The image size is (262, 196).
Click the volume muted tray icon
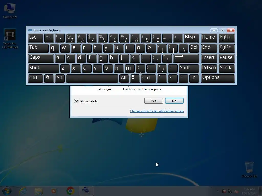(x=236, y=191)
